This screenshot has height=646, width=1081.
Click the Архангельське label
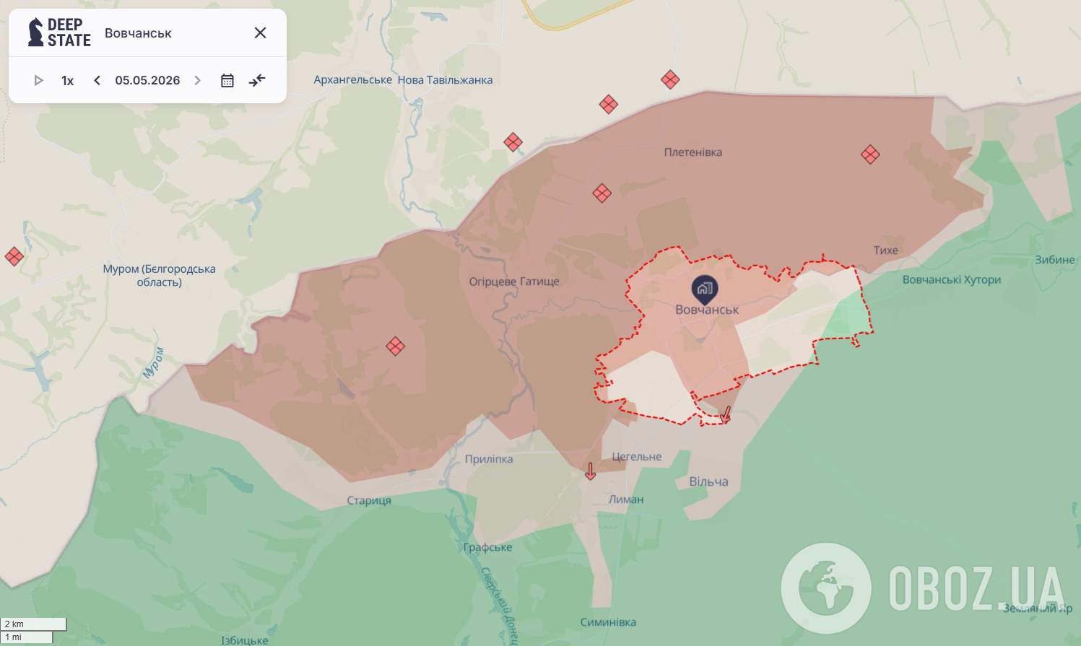(353, 80)
